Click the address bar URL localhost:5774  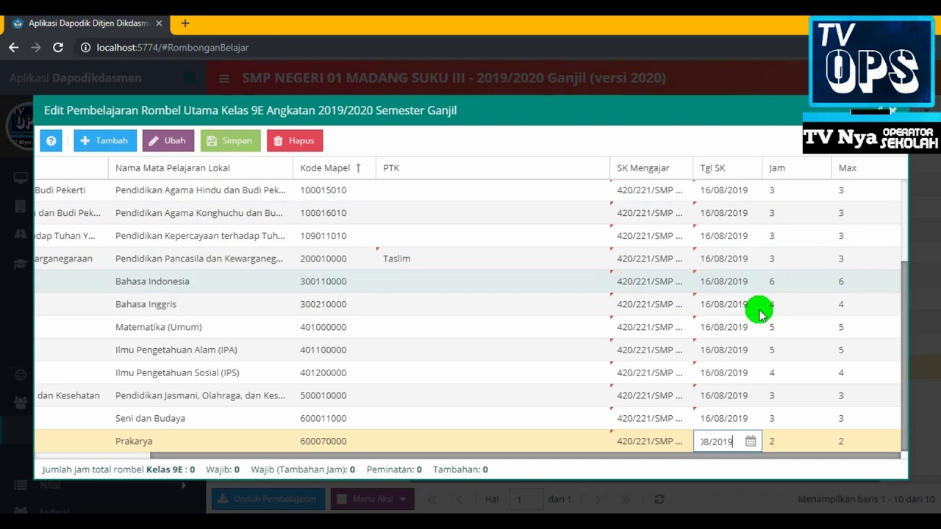[x=173, y=47]
